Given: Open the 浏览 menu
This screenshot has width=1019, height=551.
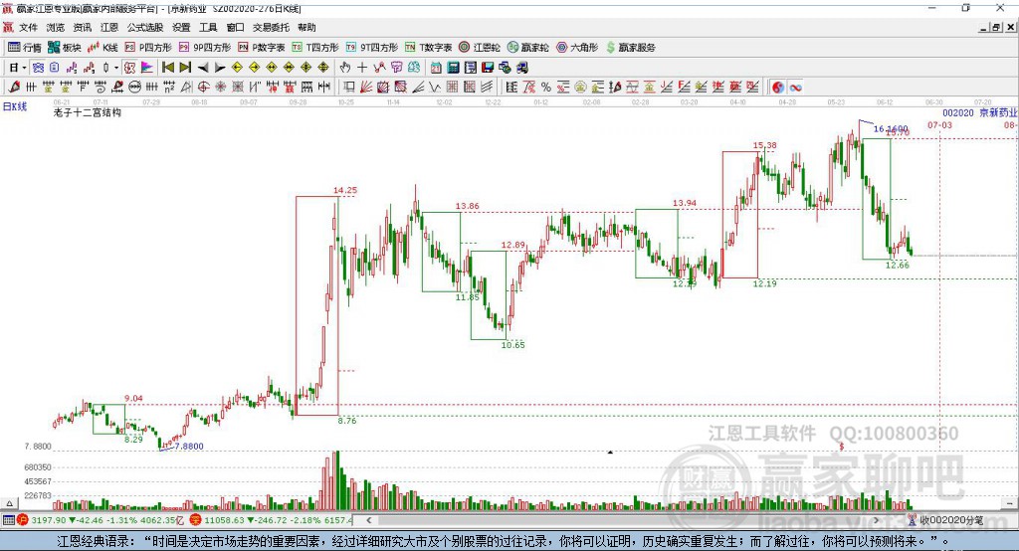Looking at the screenshot, I should [56, 27].
